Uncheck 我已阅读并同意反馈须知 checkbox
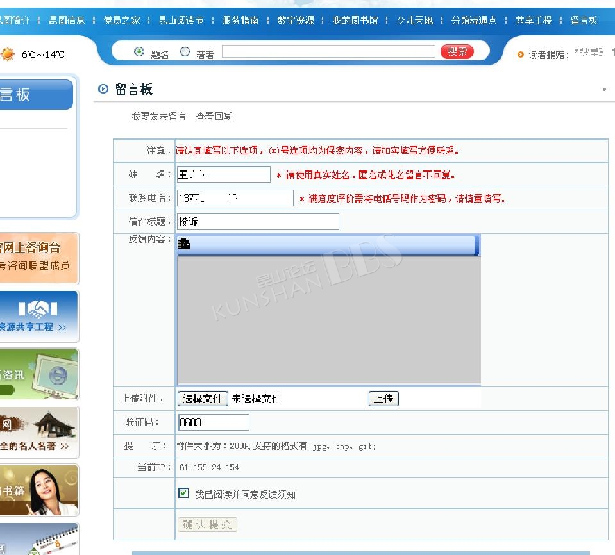Image resolution: width=615 pixels, height=555 pixels. pos(183,493)
